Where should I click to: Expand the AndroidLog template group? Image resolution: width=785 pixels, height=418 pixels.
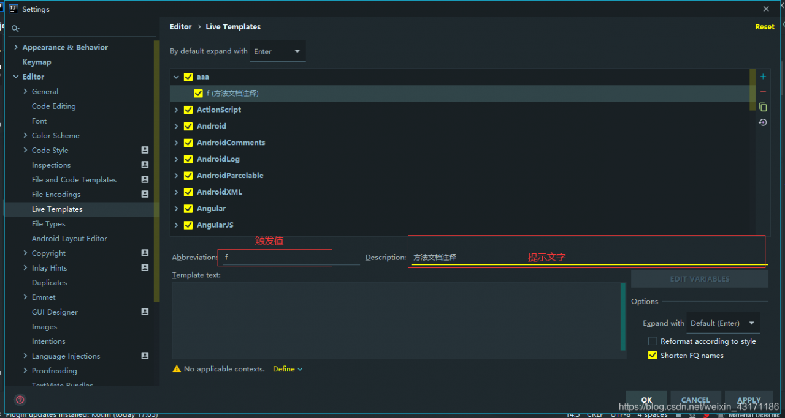[176, 159]
